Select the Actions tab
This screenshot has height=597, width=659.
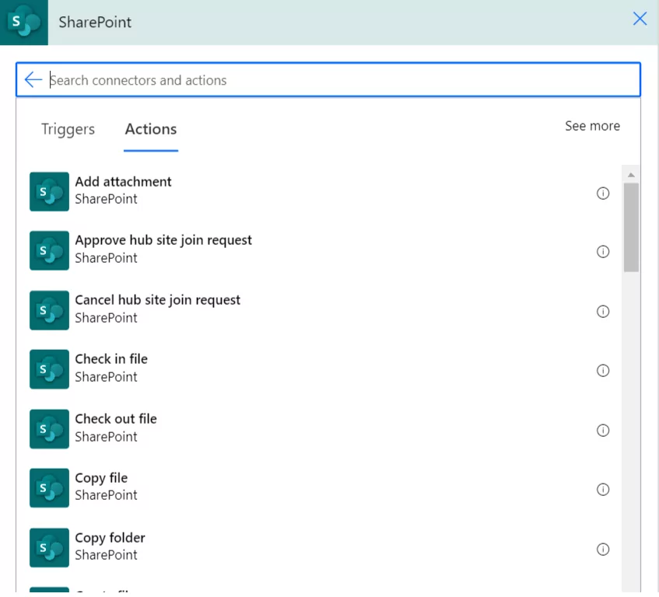coord(151,129)
